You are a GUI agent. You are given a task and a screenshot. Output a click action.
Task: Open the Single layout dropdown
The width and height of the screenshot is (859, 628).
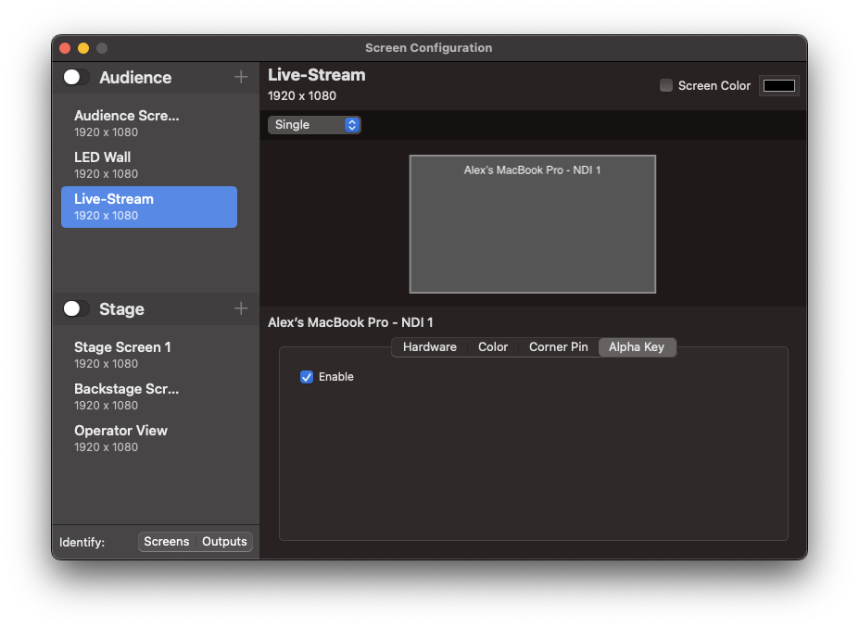click(x=314, y=125)
